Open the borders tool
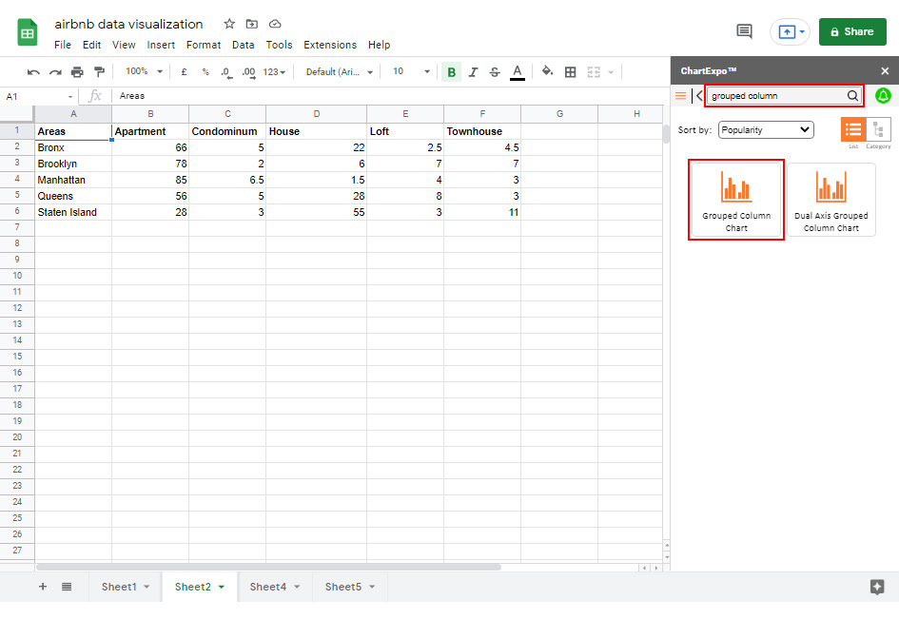Image resolution: width=899 pixels, height=619 pixels. (x=571, y=72)
